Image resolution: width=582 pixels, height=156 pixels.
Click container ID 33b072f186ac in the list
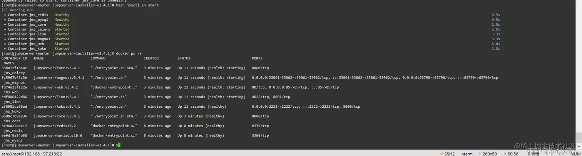[14, 68]
